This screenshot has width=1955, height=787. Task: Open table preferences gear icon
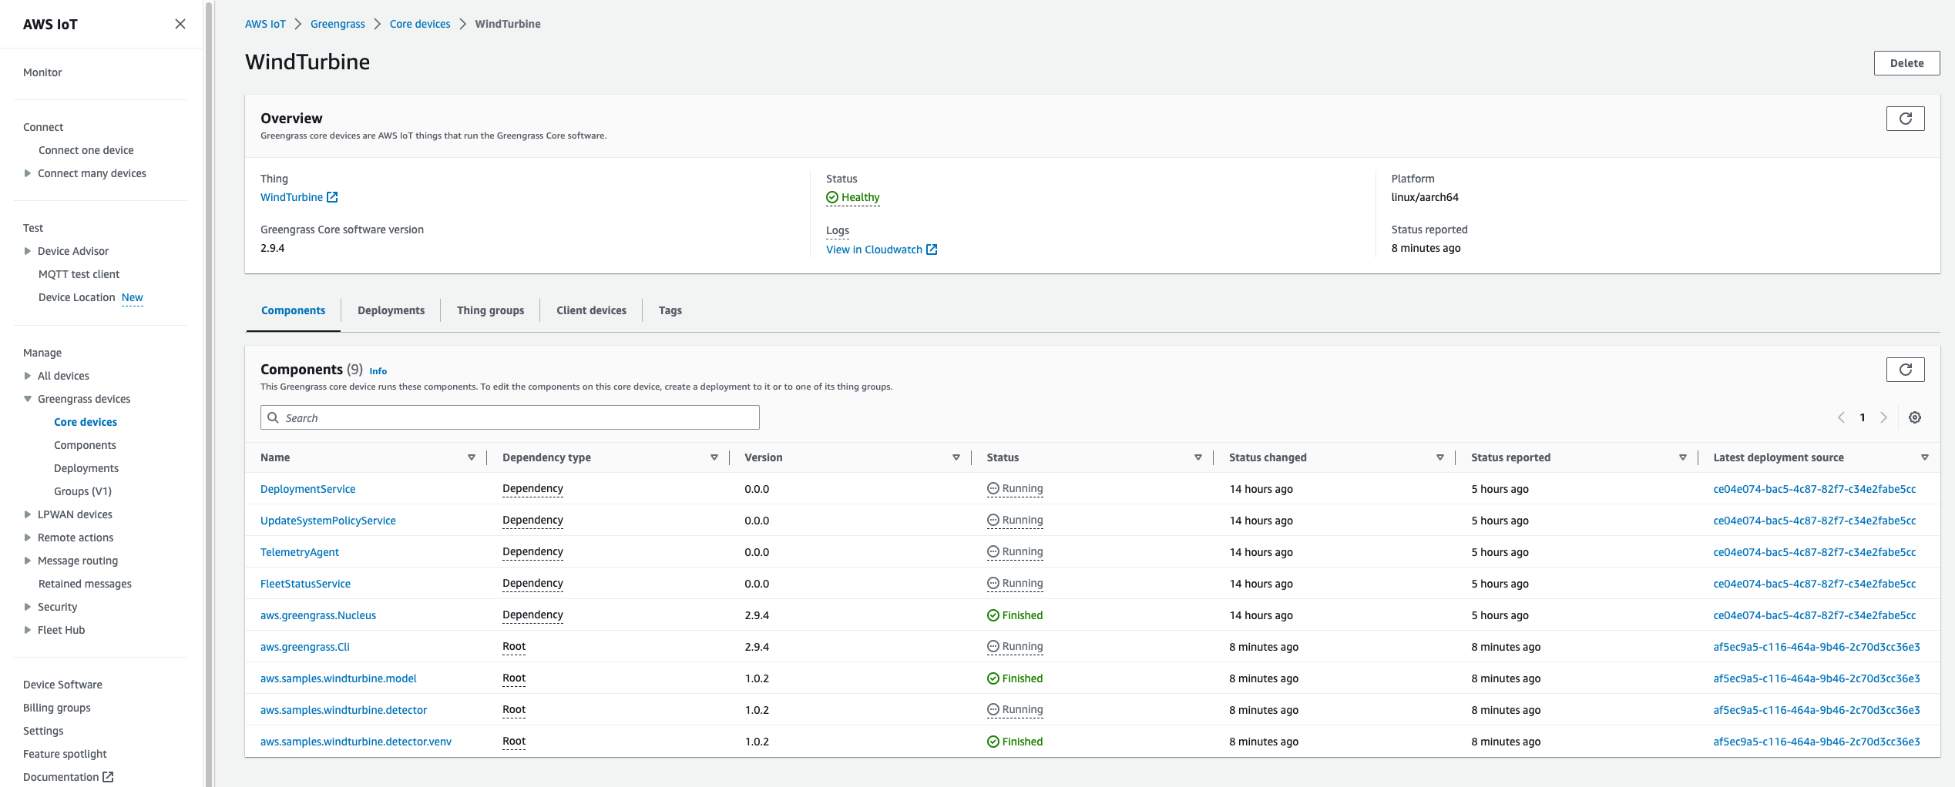1914,417
